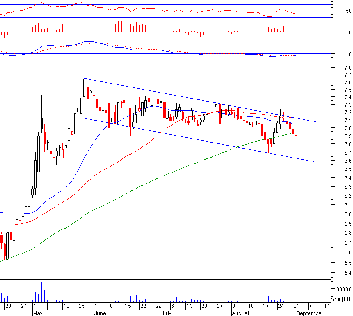Click the 22 date label in June
The image size is (353, 316).
coord(143,306)
